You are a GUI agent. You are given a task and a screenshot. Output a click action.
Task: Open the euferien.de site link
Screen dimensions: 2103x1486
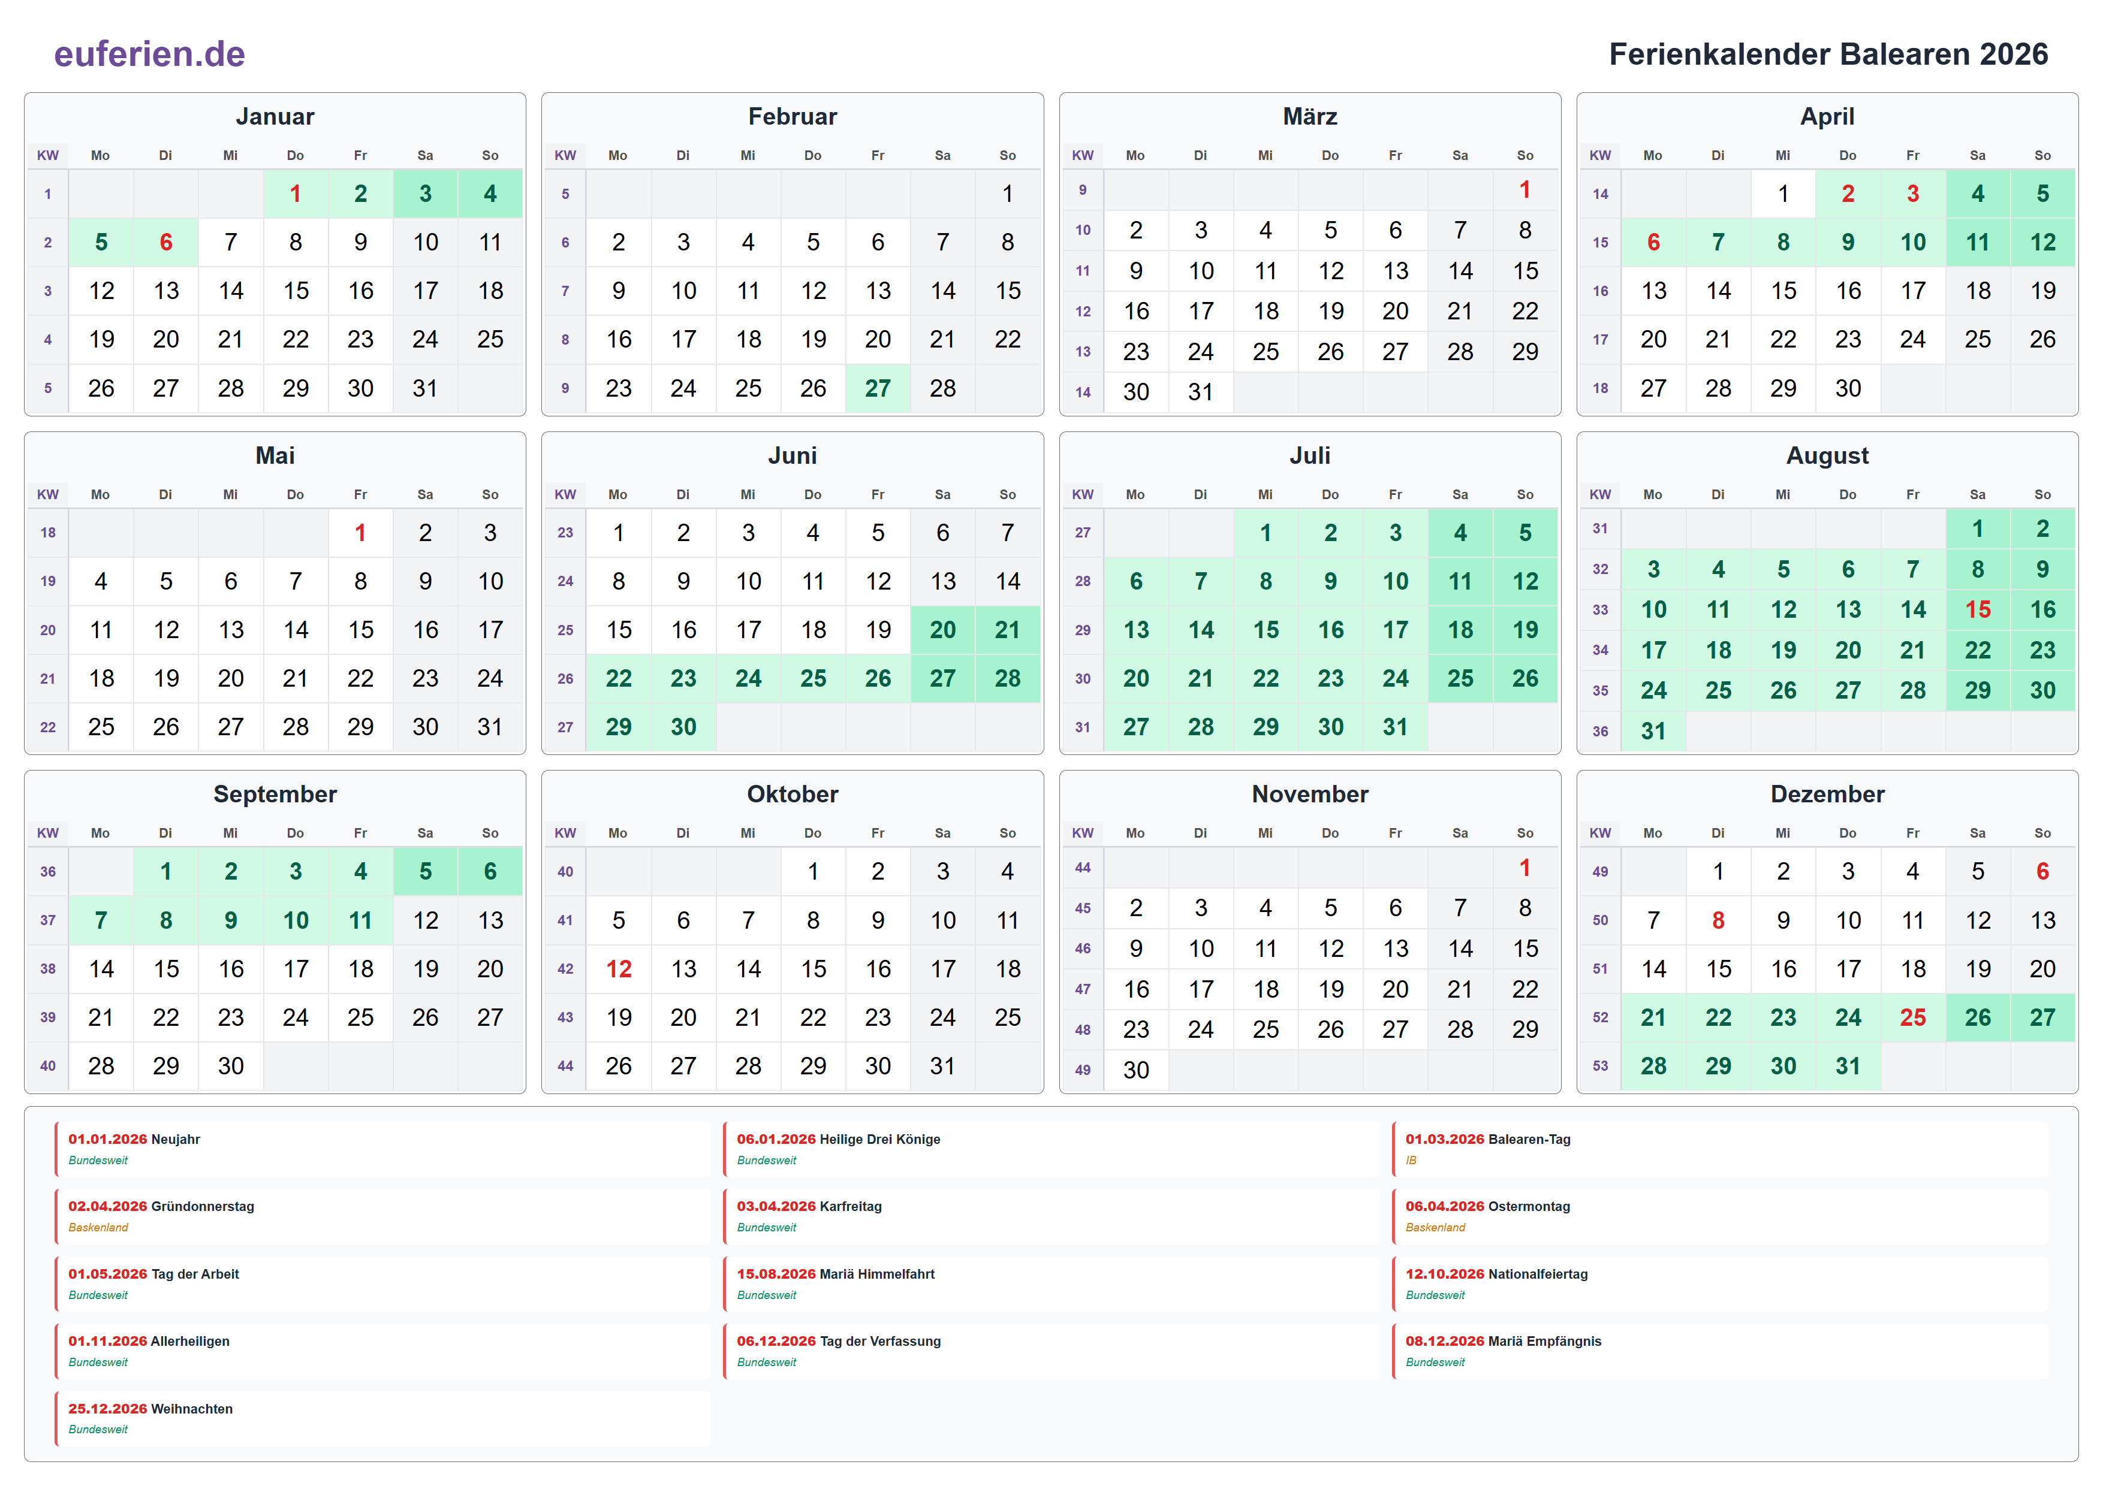(x=149, y=54)
